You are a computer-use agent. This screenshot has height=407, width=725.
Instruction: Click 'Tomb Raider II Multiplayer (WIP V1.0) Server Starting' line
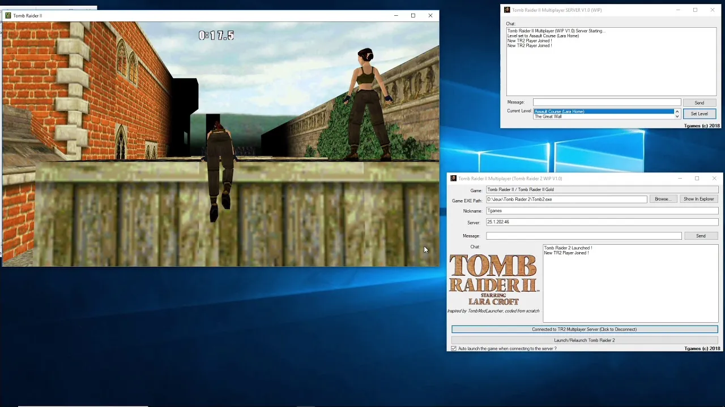(556, 31)
